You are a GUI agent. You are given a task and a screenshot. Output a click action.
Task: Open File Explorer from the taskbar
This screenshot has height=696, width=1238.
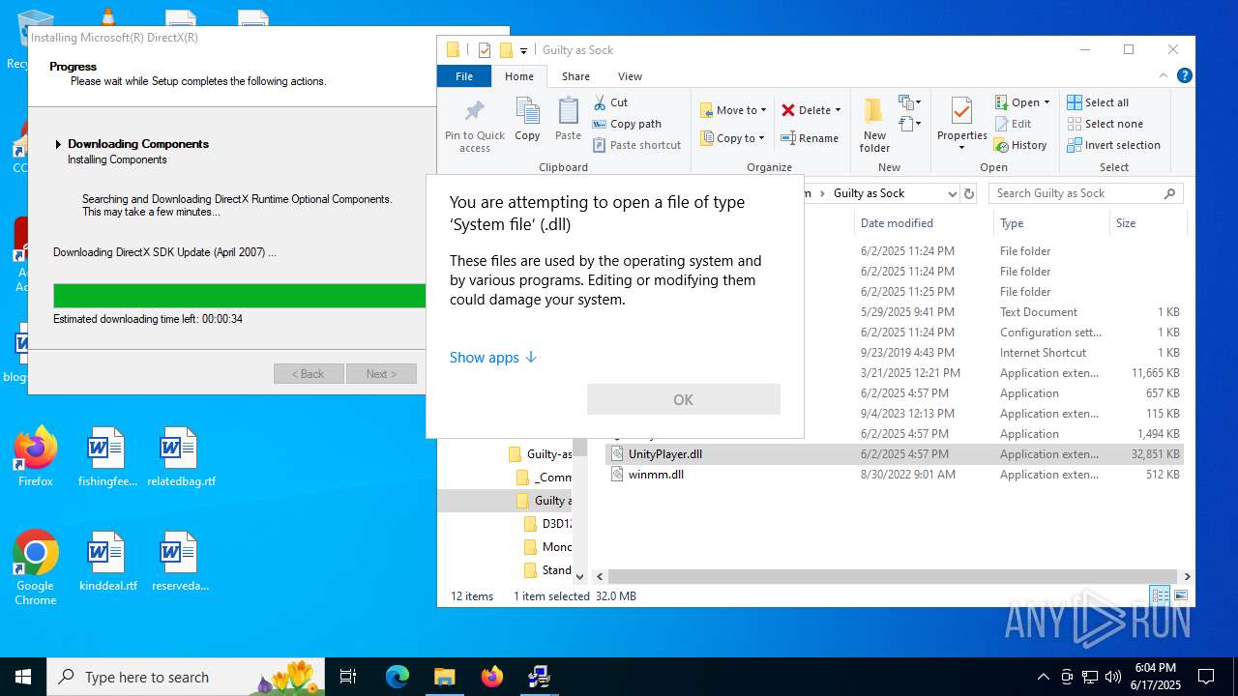(x=445, y=677)
